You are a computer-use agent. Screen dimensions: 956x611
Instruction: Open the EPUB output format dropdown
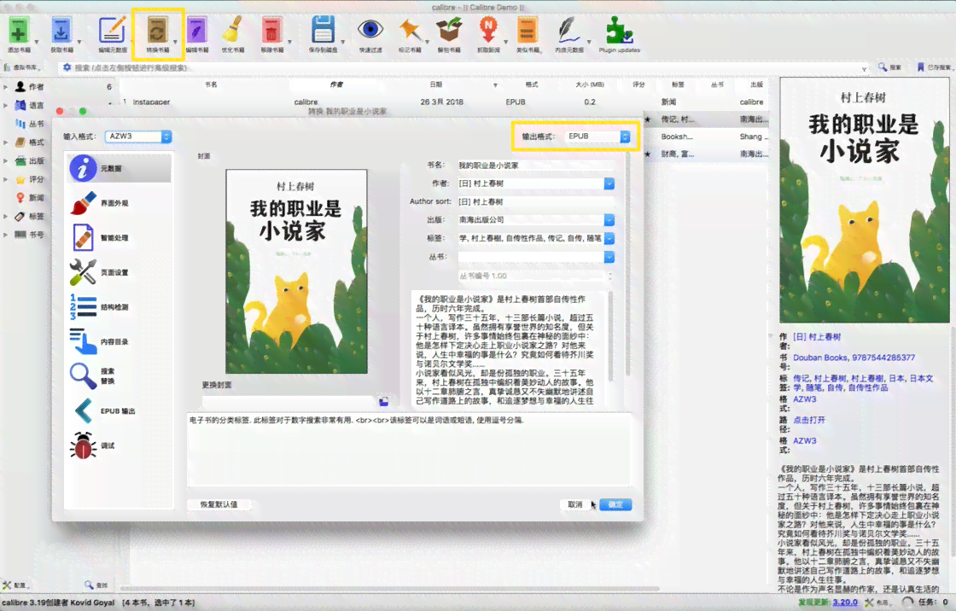tap(597, 137)
